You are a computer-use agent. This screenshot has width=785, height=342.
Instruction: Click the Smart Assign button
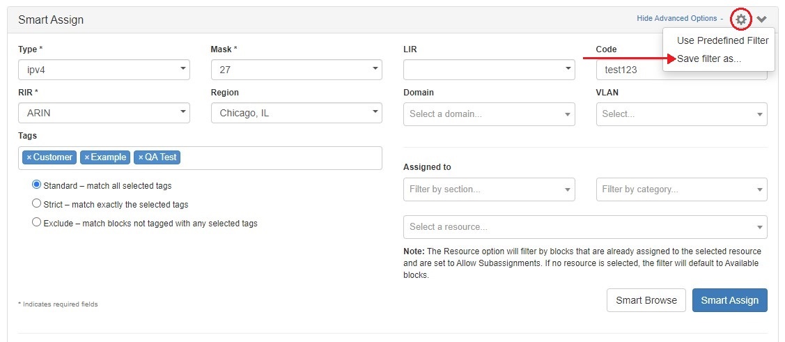[729, 300]
